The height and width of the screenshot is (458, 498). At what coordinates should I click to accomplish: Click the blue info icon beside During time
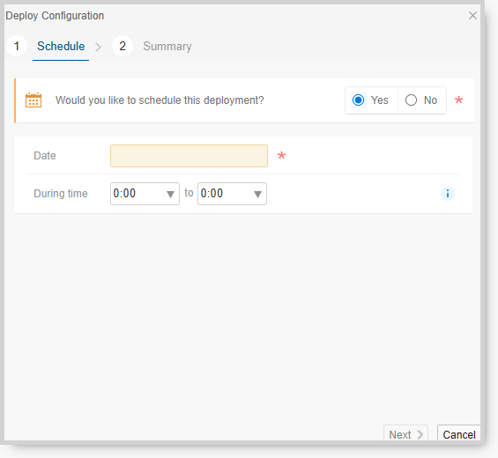(x=448, y=194)
